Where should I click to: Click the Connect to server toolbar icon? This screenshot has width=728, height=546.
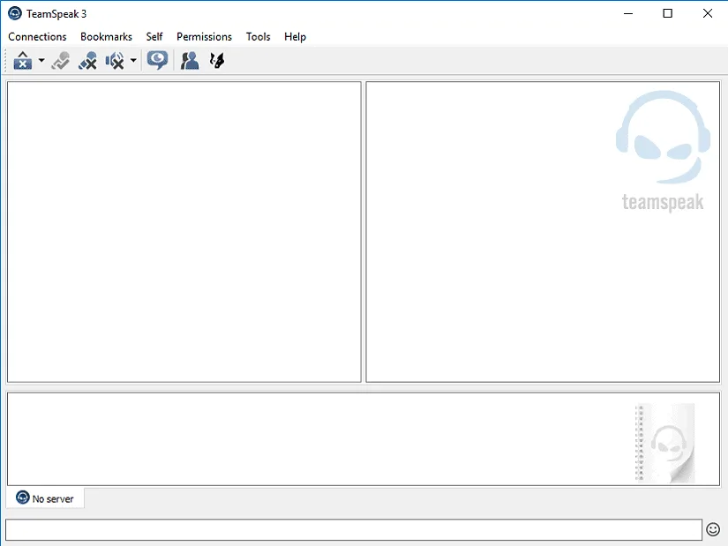click(22, 60)
